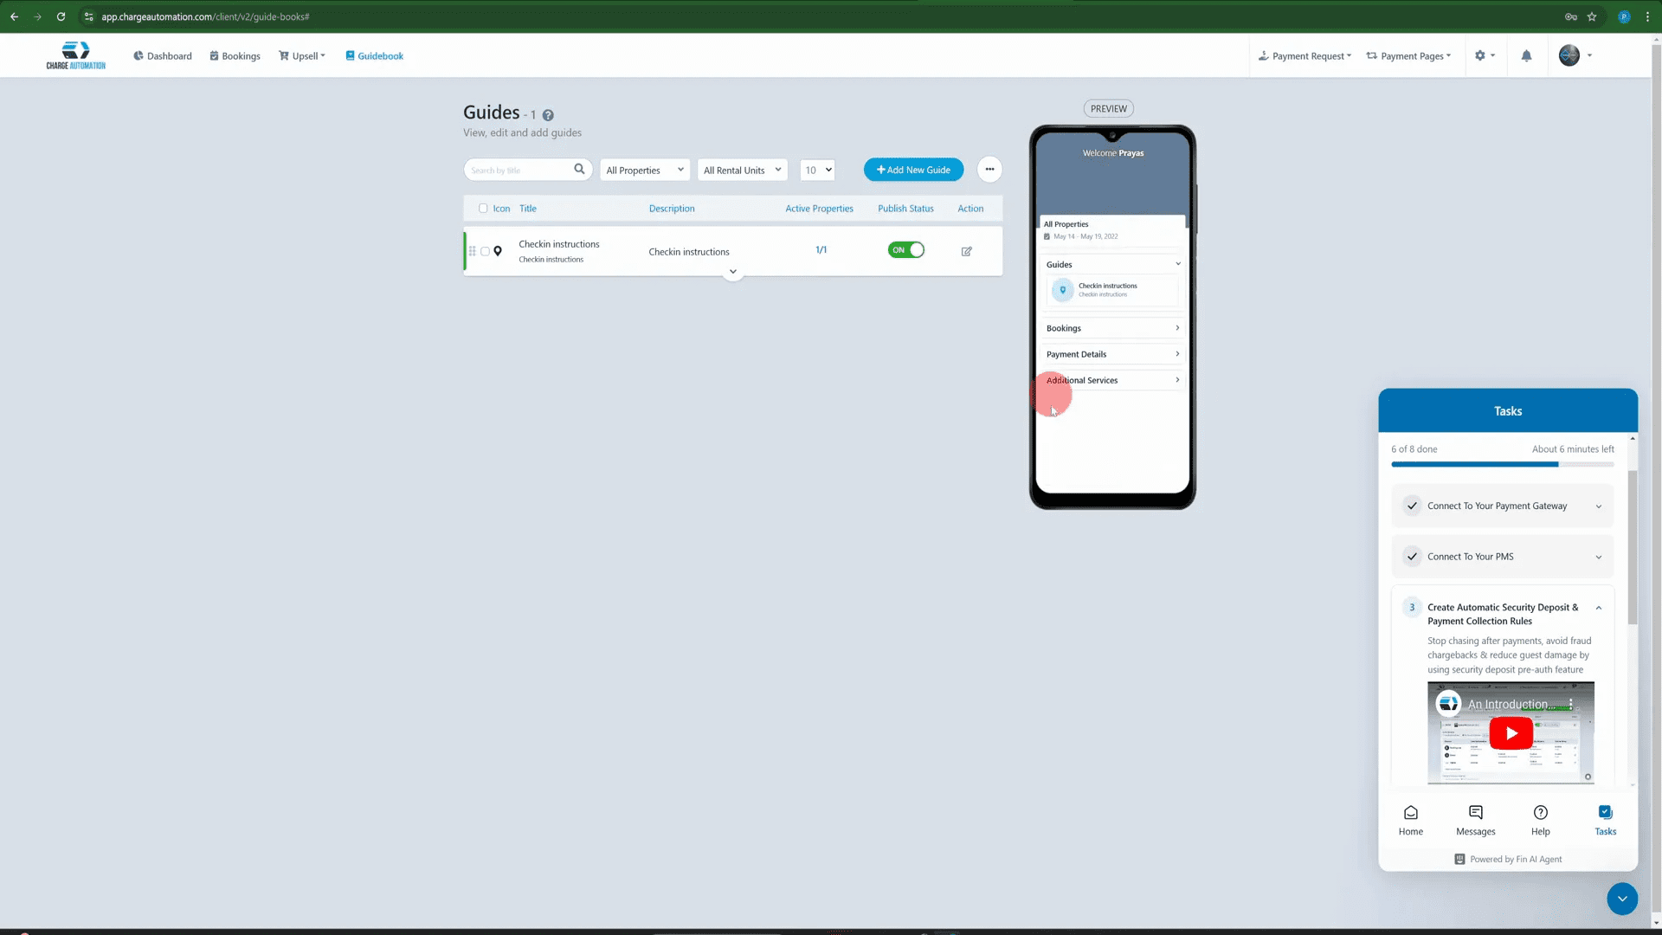Click the notifications bell icon

[1526, 55]
